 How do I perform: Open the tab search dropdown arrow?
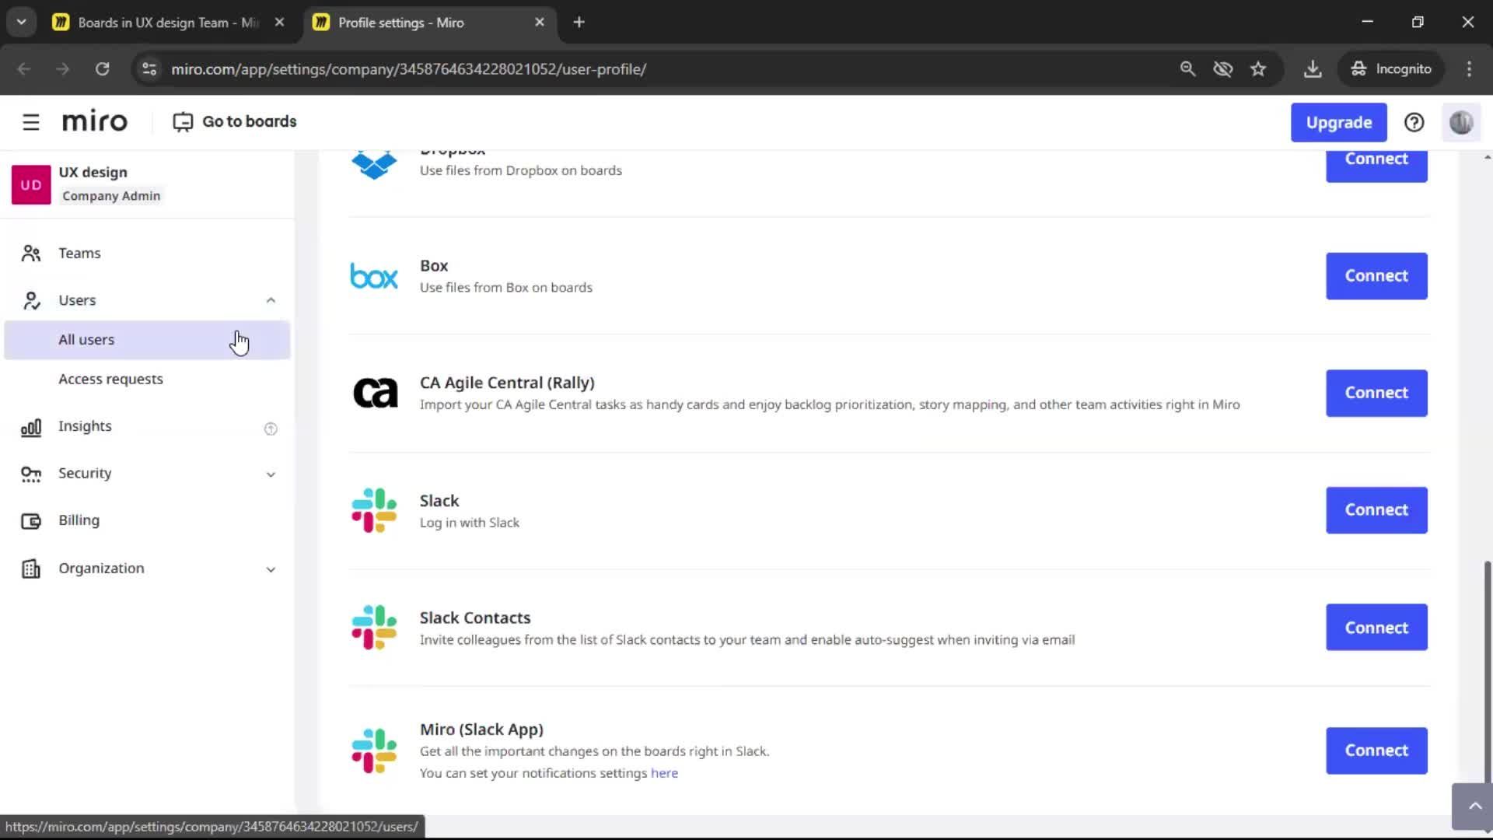click(22, 23)
